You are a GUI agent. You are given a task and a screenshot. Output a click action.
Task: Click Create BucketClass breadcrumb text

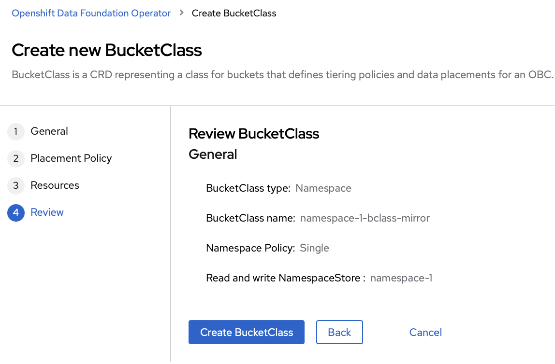click(234, 13)
